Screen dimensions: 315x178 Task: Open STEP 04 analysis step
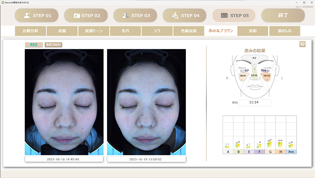coord(184,15)
